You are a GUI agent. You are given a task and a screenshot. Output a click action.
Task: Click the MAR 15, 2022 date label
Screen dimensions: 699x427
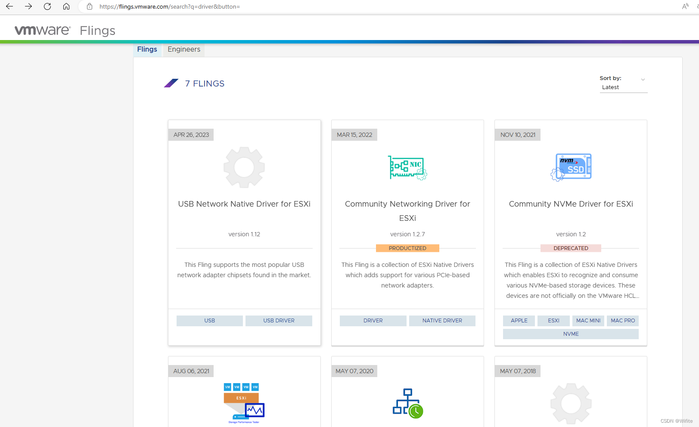(x=354, y=135)
